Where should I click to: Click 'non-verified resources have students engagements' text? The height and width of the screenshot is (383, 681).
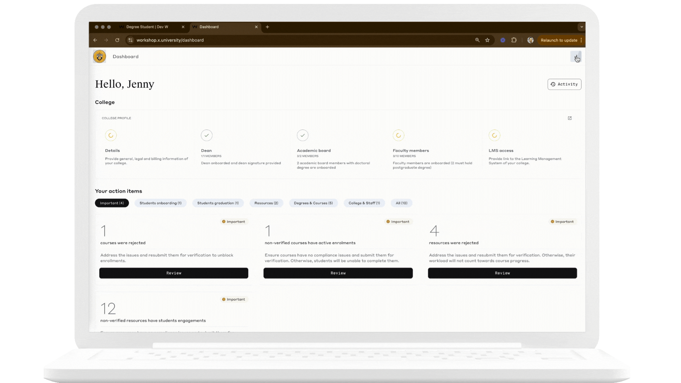(153, 321)
